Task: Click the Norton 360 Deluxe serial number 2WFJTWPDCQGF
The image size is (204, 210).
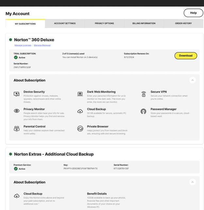Action: click(x=22, y=67)
